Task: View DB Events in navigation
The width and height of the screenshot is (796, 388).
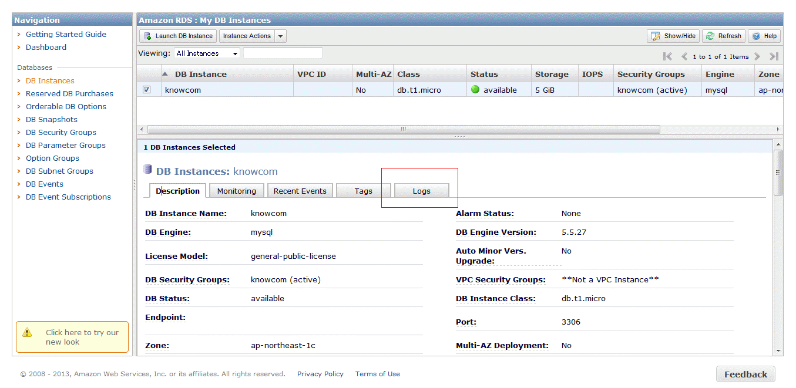Action: (x=45, y=184)
